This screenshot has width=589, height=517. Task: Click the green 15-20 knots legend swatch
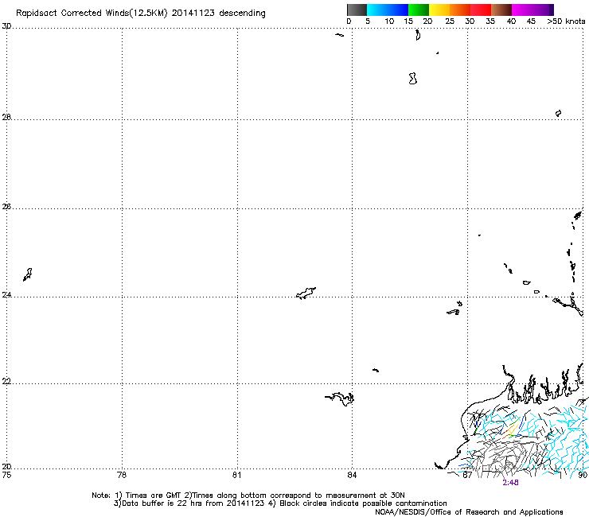point(419,10)
